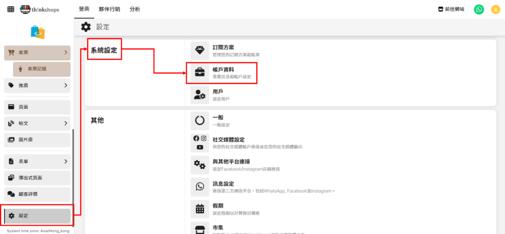Screen dimensions: 505x234
Task: Click the gears icon for 與其他平台連接
Action: (200, 165)
